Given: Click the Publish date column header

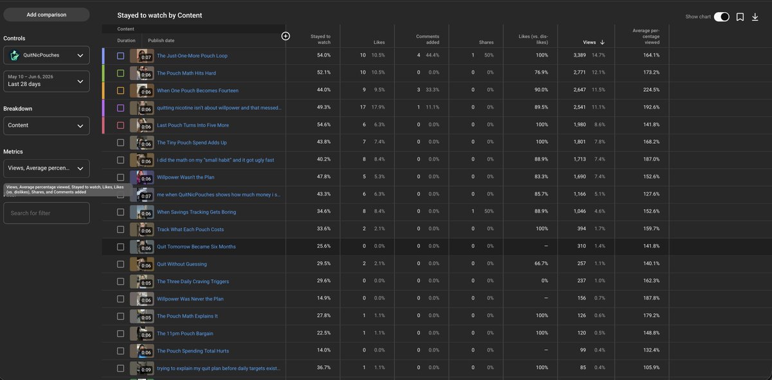Looking at the screenshot, I should (161, 40).
